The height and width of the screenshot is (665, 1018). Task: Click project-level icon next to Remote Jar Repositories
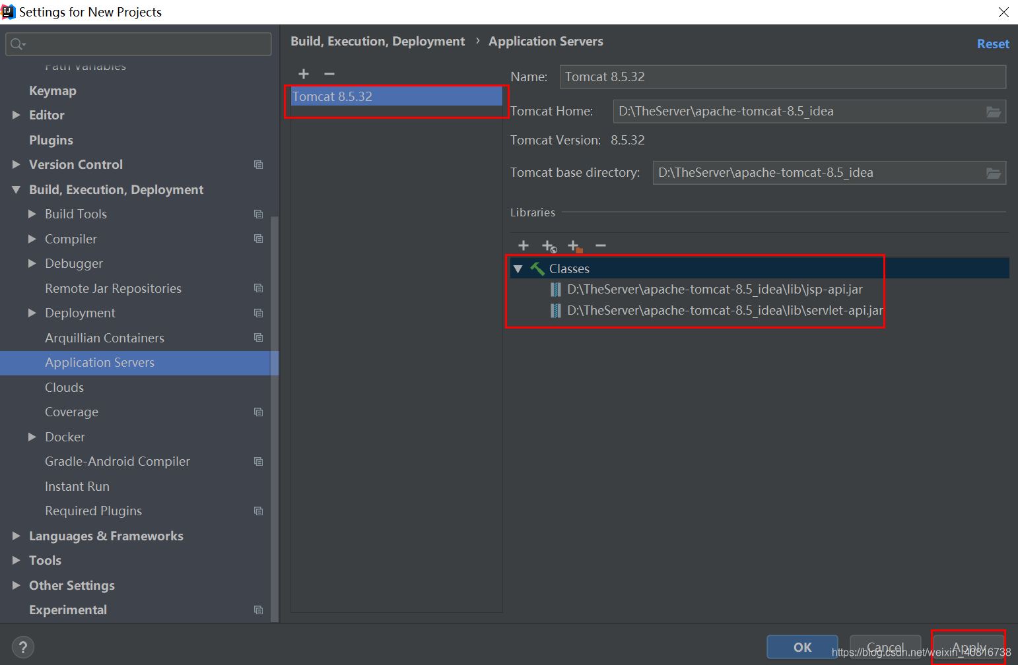(259, 288)
